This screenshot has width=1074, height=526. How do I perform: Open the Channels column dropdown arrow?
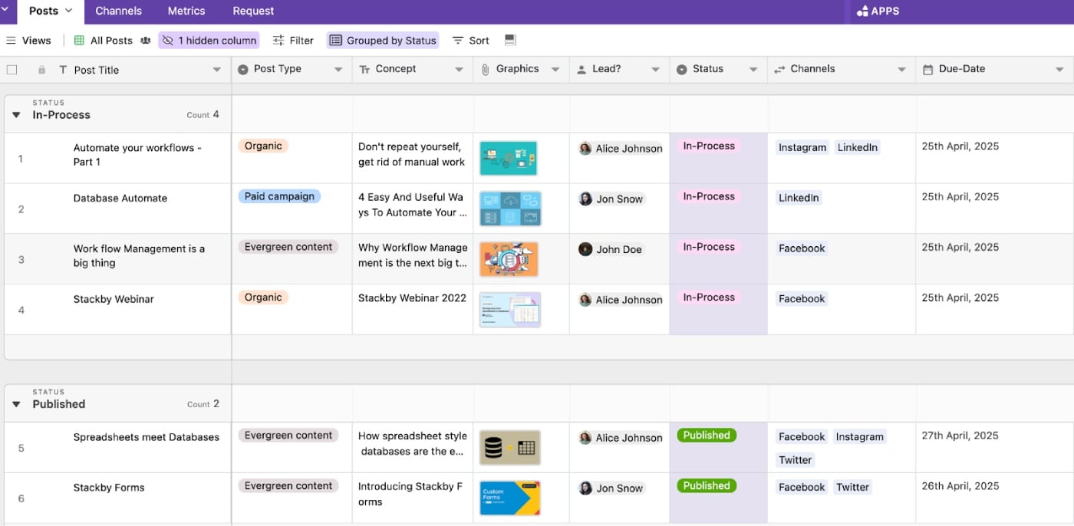(901, 70)
